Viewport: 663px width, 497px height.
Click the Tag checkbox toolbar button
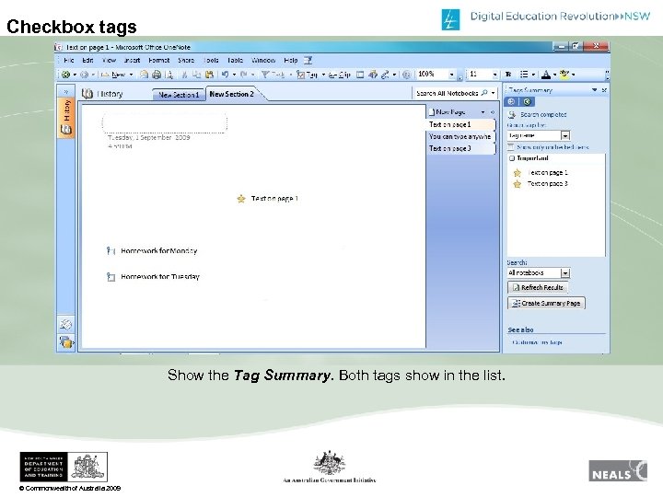(307, 75)
